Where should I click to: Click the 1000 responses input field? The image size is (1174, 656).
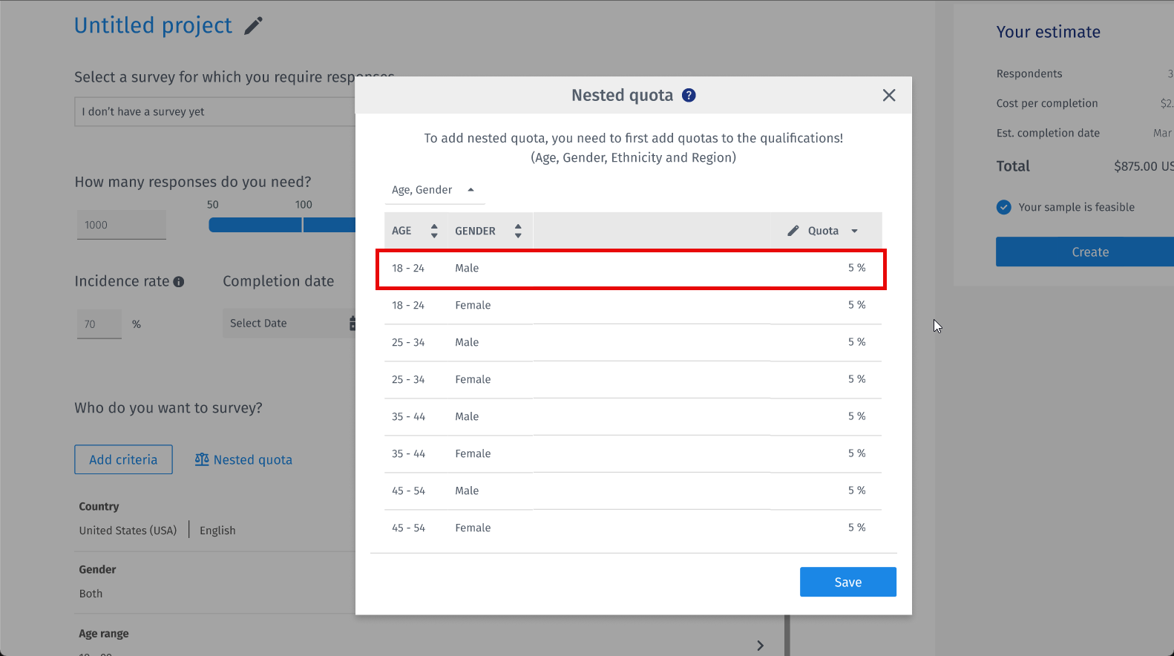click(121, 225)
